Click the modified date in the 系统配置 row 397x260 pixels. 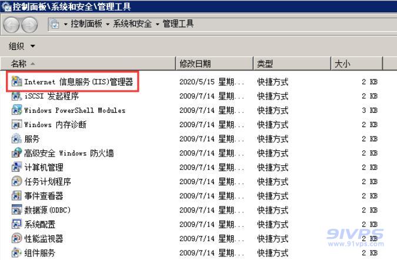point(212,224)
